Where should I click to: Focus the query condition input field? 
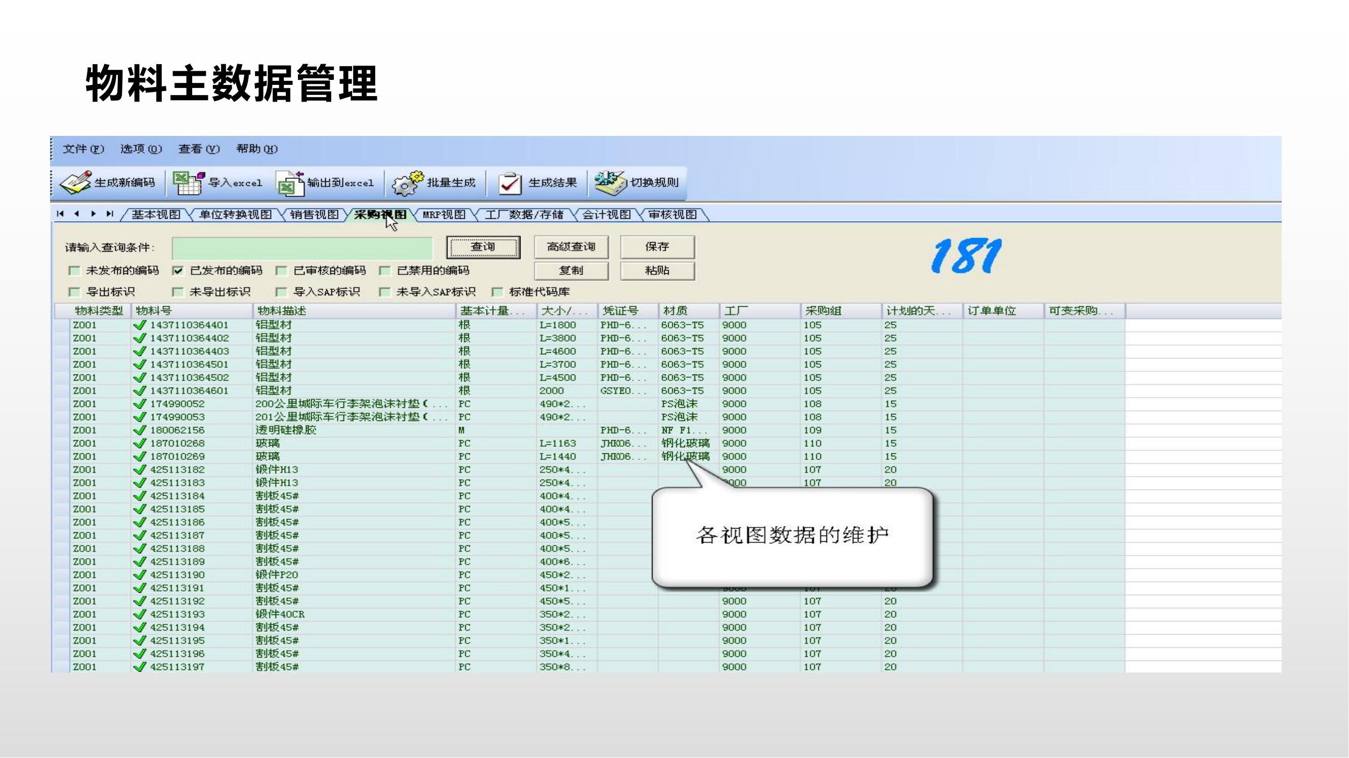(302, 248)
